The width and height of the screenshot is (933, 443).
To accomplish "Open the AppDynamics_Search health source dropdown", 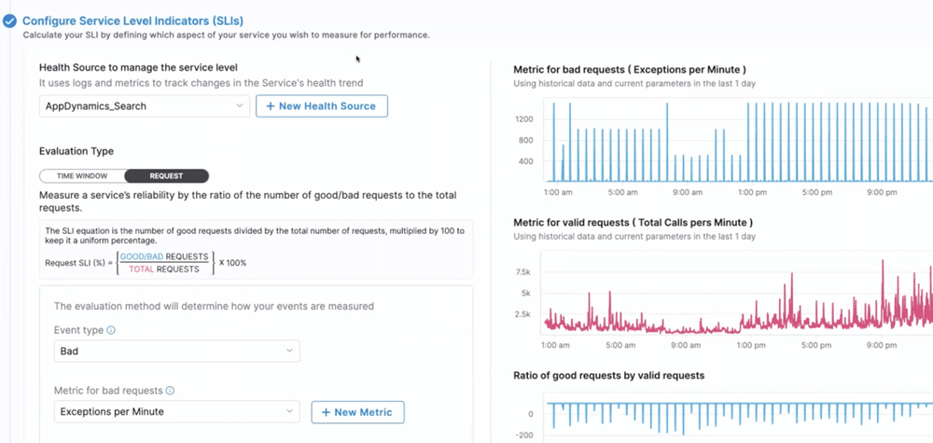I will pos(144,106).
